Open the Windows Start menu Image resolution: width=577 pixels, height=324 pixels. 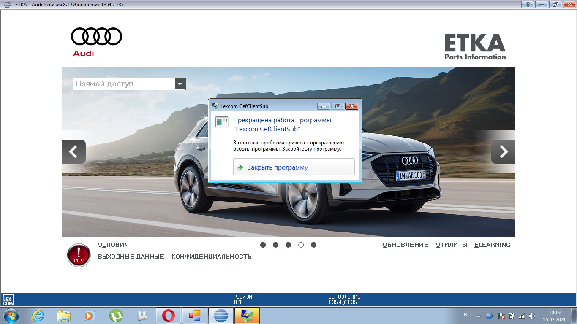tap(11, 316)
